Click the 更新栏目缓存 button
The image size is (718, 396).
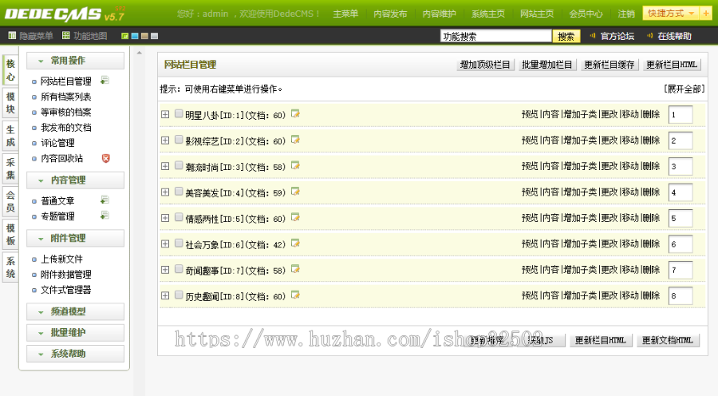(x=609, y=65)
